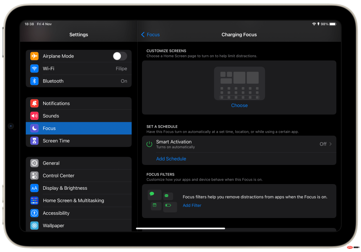Tap the Wi-Fi icon in sidebar
Viewport: 361px width, 252px height.
(x=34, y=68)
